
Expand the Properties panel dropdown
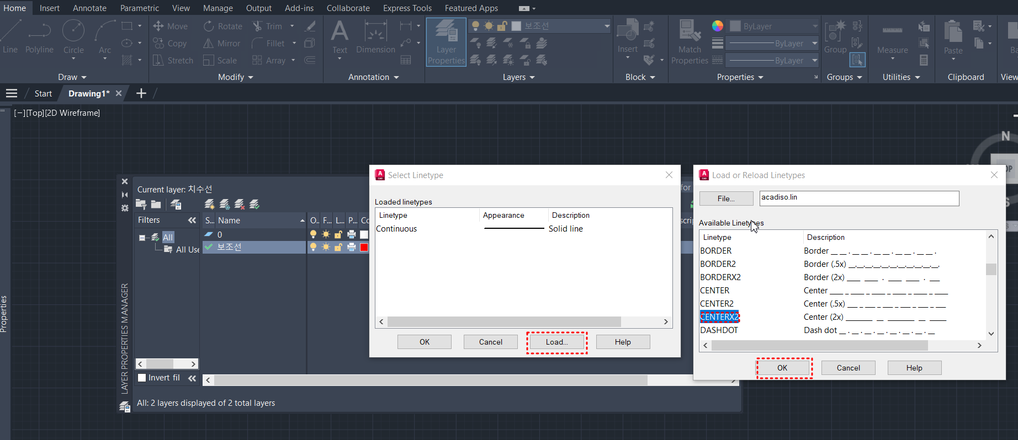coord(740,77)
